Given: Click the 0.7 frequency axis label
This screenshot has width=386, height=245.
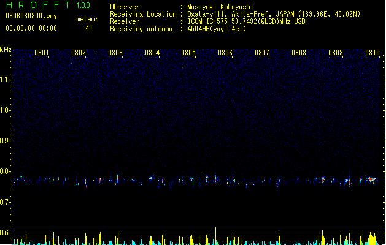Looking at the screenshot, I should coord(5,202).
